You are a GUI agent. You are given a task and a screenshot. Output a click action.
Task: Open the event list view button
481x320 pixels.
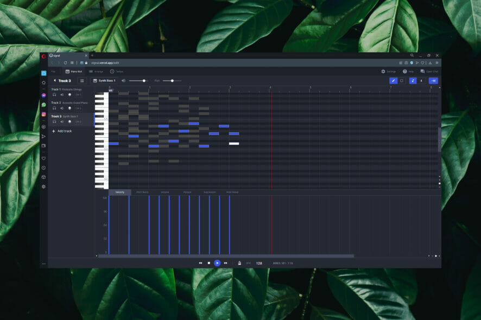pyautogui.click(x=82, y=81)
